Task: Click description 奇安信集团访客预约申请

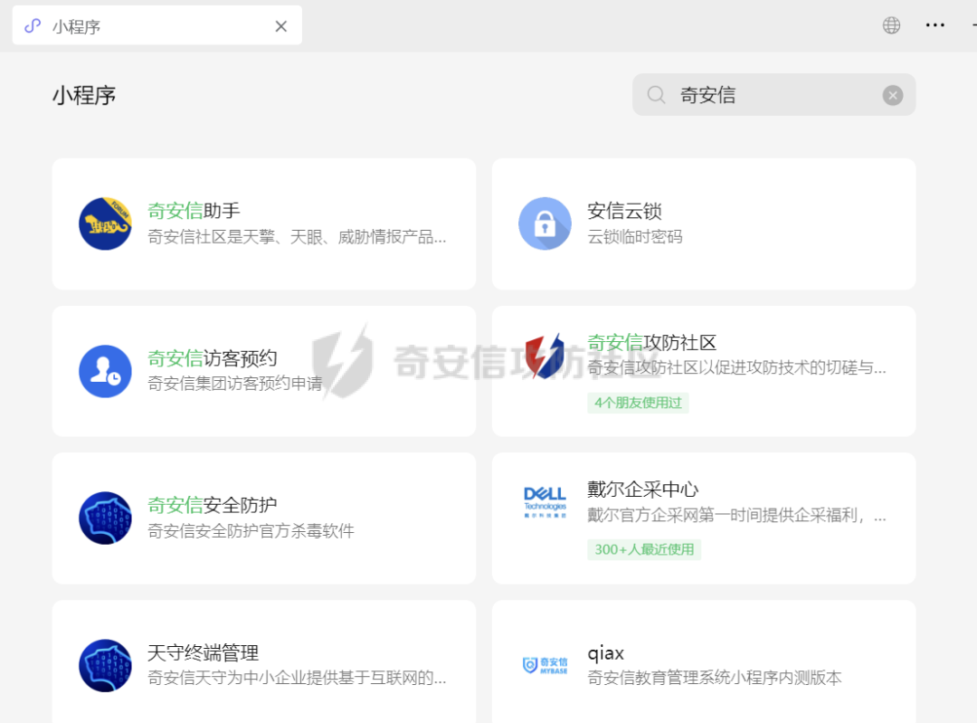Action: [x=235, y=384]
